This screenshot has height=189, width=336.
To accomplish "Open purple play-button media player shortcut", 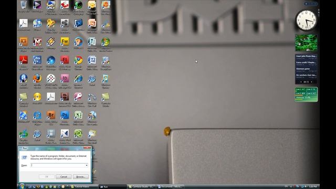I will 37,5.
